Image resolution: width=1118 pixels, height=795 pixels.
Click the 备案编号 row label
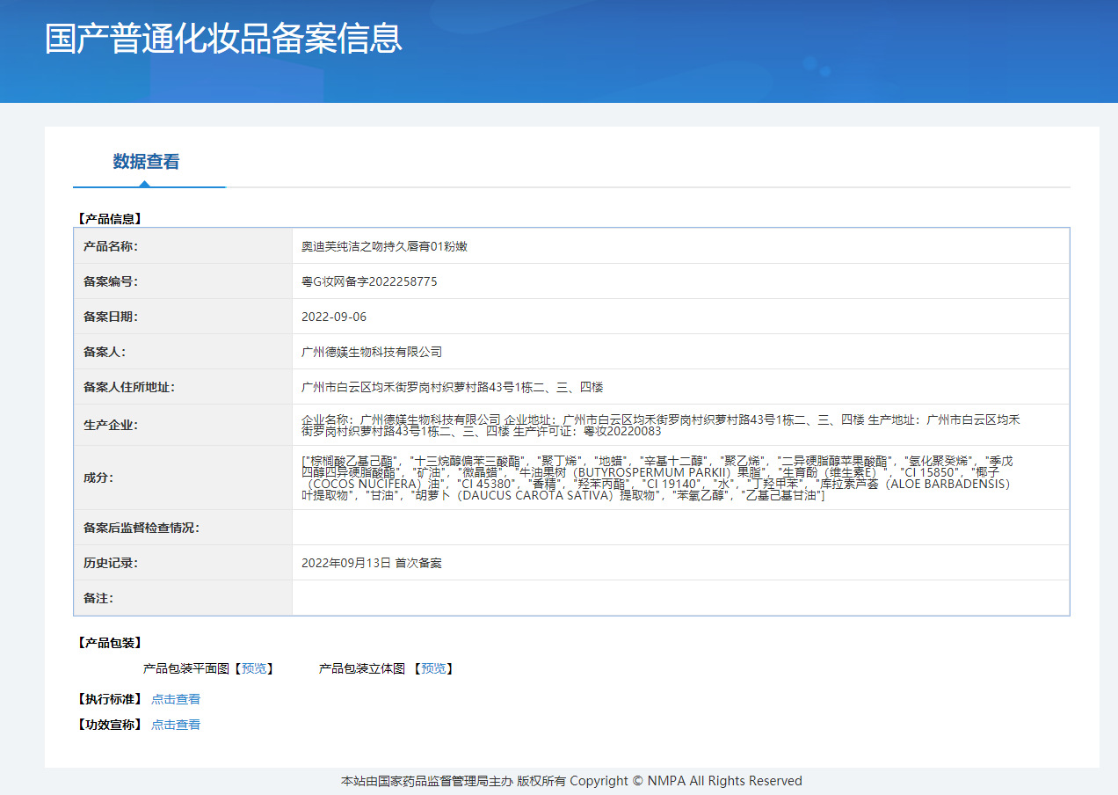tap(111, 281)
